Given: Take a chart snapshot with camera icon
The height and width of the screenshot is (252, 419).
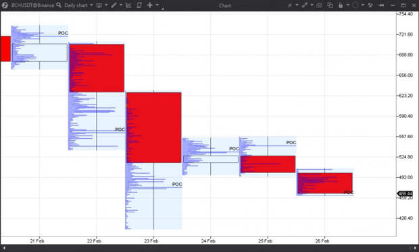Looking at the screenshot, I should pos(319,5).
